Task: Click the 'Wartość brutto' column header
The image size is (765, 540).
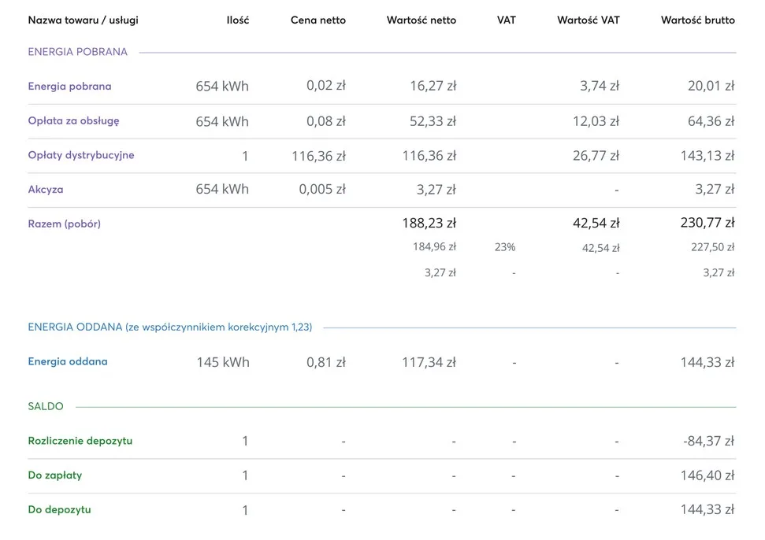Action: [697, 20]
